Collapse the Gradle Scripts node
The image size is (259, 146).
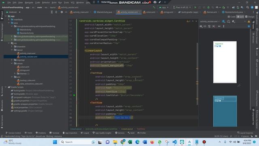(6, 87)
